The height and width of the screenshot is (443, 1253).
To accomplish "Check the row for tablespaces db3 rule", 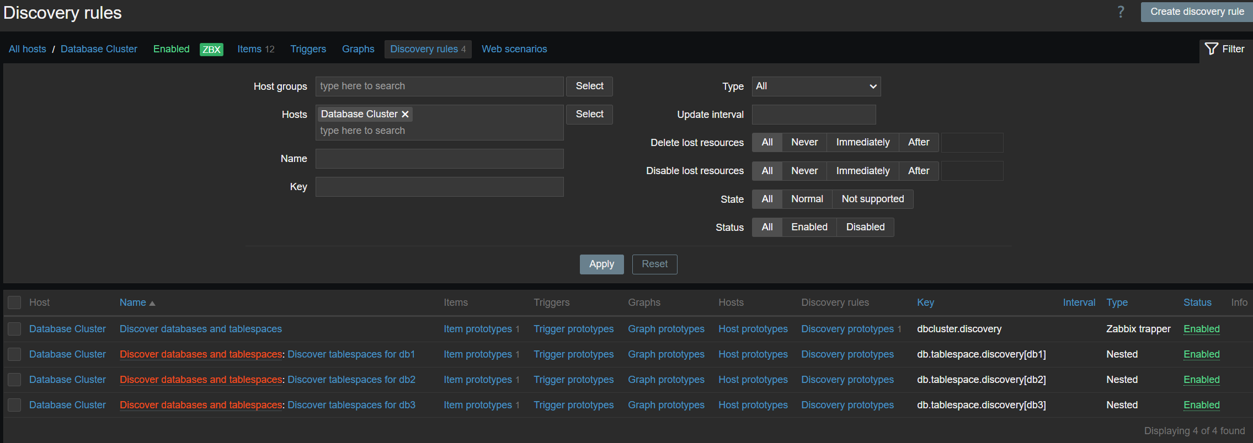I will coord(14,405).
